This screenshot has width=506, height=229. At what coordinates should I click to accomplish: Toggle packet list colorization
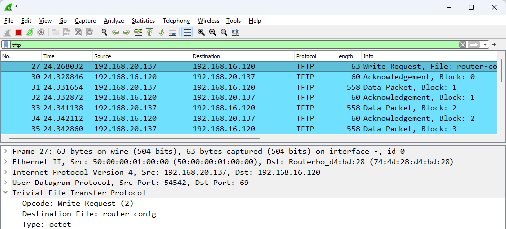coord(187,32)
